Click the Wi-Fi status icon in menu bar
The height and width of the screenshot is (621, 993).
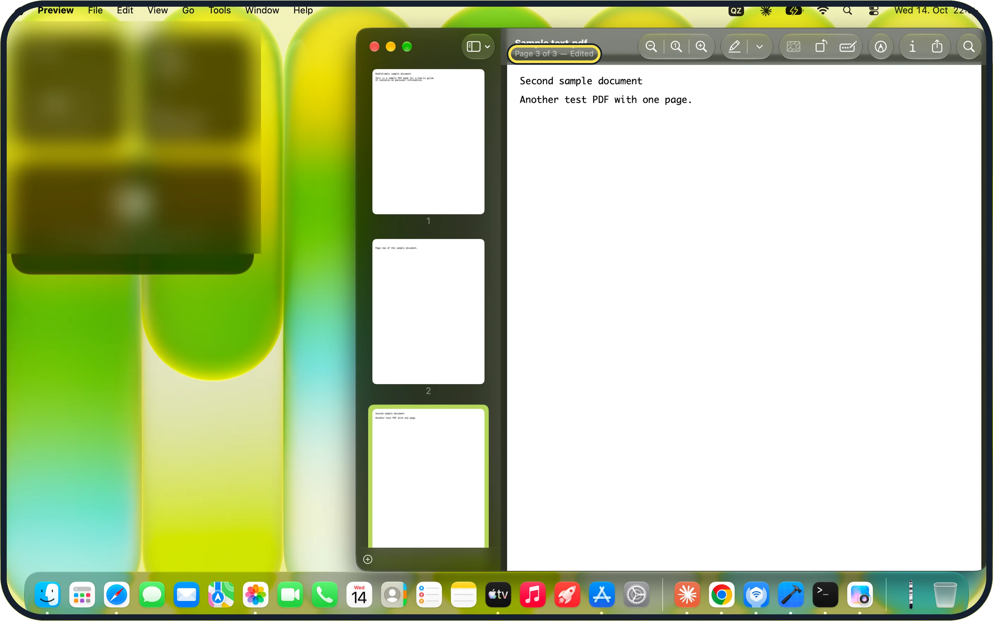(x=822, y=11)
